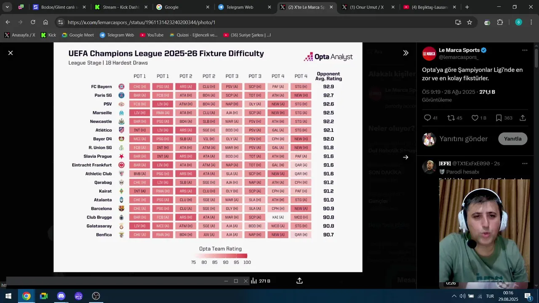Screen dimensions: 539x303
Task: Open more options on the |EFE| reply
Action: 525,163
